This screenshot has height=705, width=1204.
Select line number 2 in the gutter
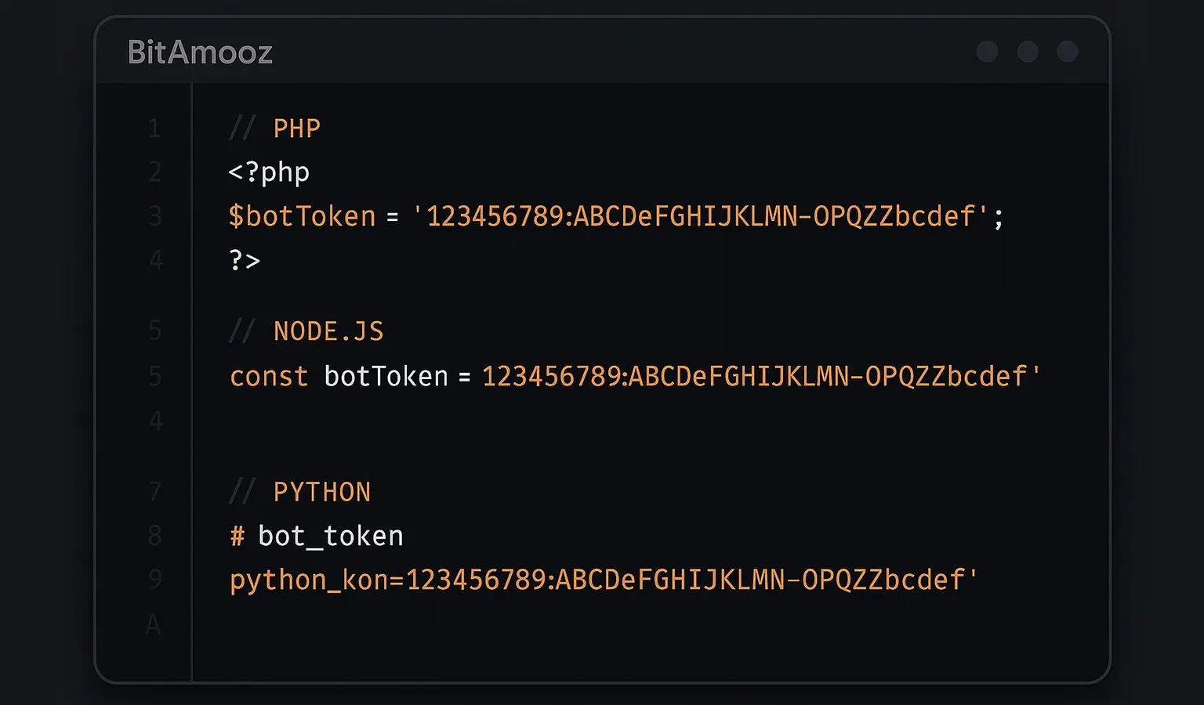155,172
